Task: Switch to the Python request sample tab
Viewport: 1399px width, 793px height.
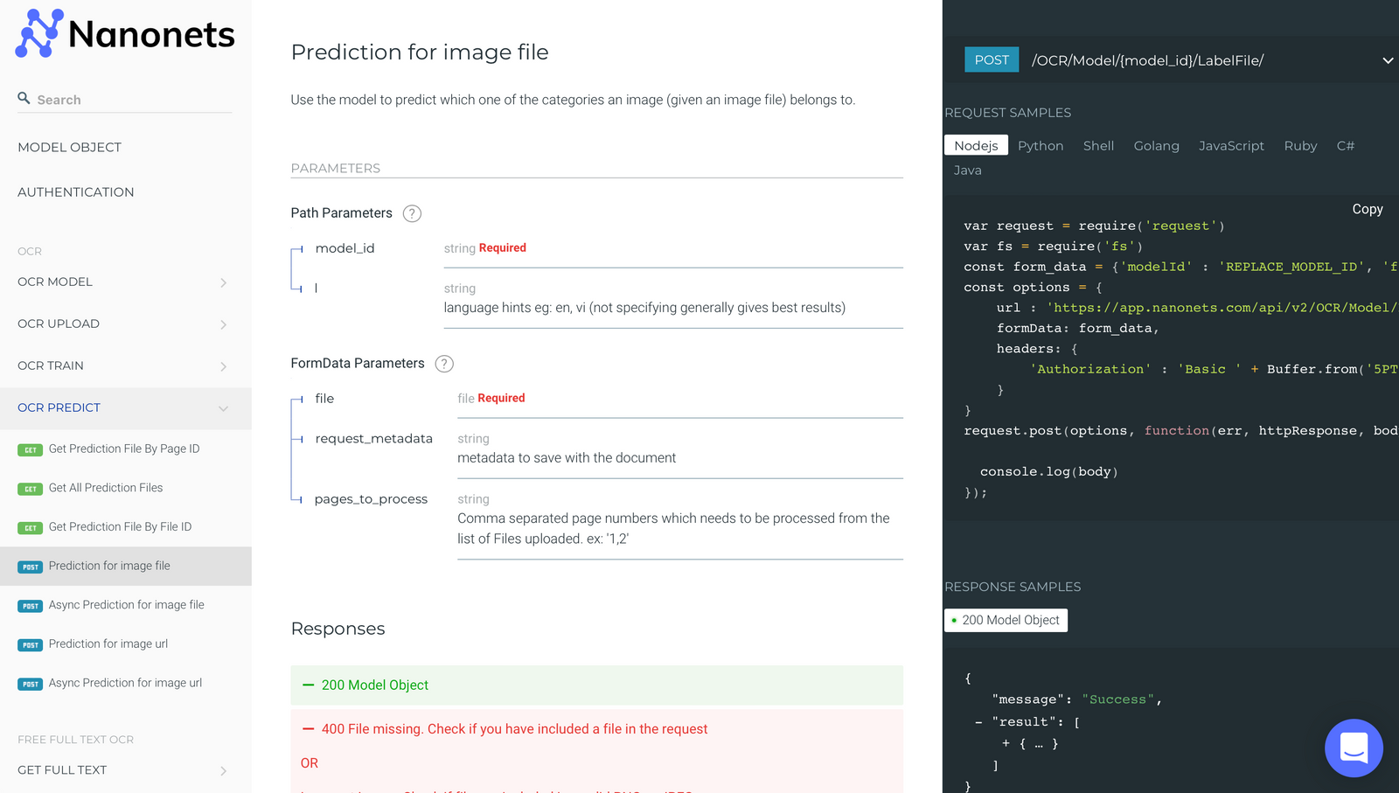Action: click(x=1040, y=146)
